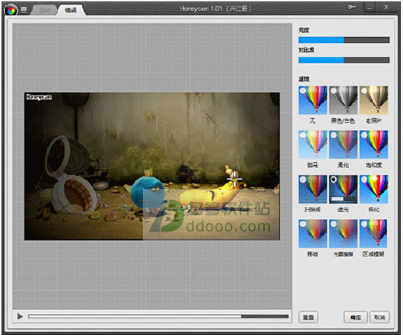This screenshot has height=335, width=403.
Task: Select the 伽马 gamma filter thumbnail
Action: click(x=313, y=144)
